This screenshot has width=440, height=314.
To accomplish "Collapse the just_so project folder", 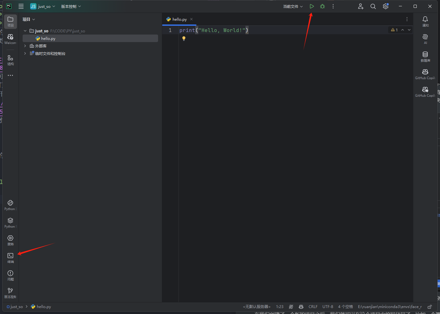I will 25,31.
